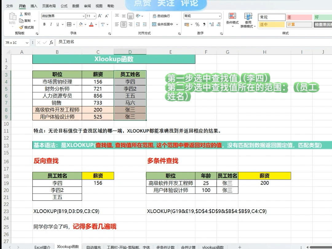The width and height of the screenshot is (332, 249).
Task: Expand the number format dropdown showing 常规
Action: pos(219,16)
